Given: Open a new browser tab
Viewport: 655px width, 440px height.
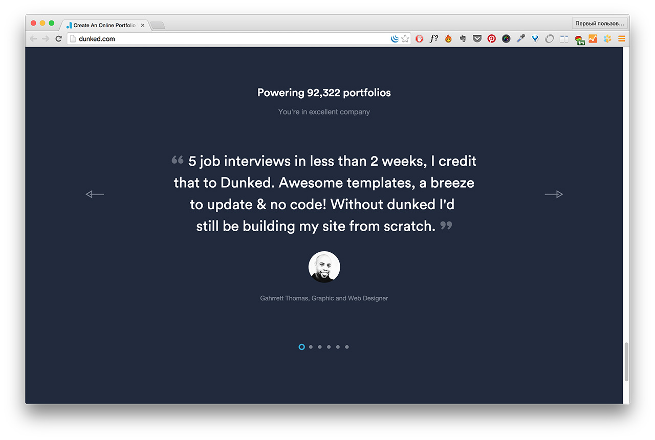Looking at the screenshot, I should [x=158, y=25].
